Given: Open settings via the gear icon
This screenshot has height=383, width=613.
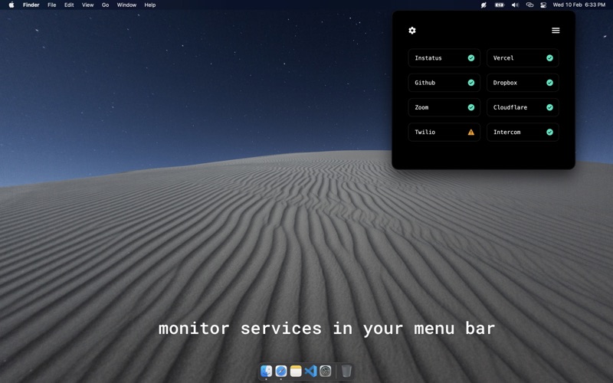Looking at the screenshot, I should pyautogui.click(x=412, y=31).
